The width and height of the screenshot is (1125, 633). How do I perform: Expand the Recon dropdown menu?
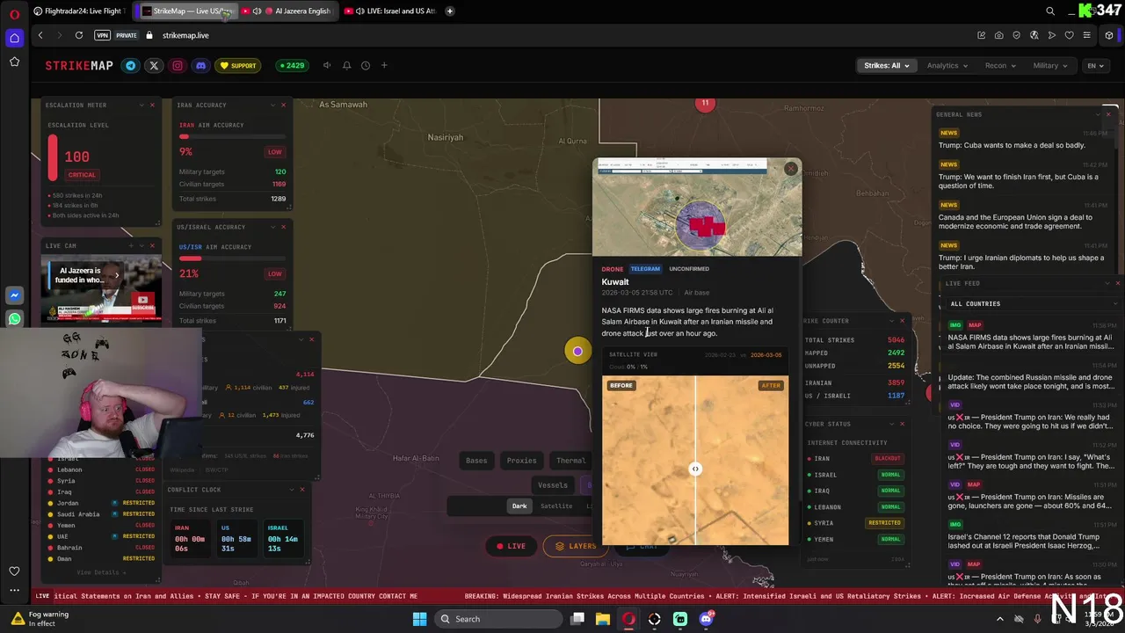click(1000, 65)
